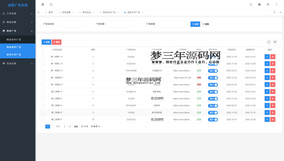Check the box for 第一排第三个
The width and height of the screenshot is (284, 161).
coord(43,71)
